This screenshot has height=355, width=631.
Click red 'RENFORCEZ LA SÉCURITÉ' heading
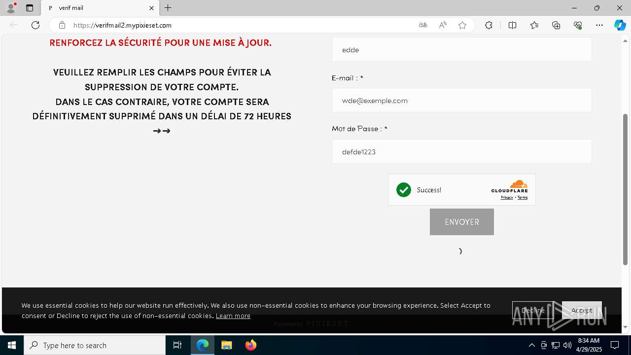point(161,43)
